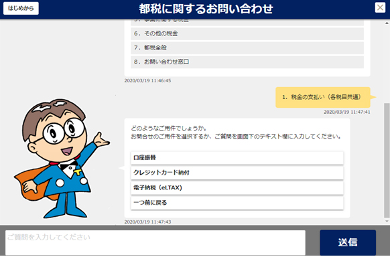
Task: Click the 送信 send button
Action: click(x=348, y=242)
